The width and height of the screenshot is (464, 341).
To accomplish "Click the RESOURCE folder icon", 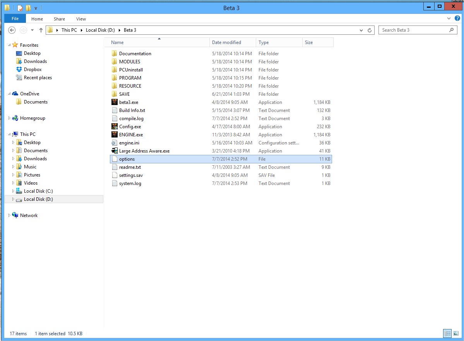I will [x=114, y=86].
